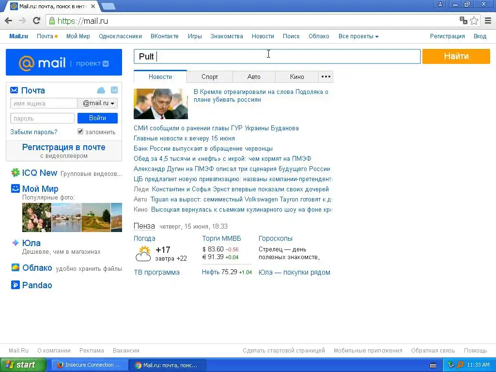The width and height of the screenshot is (496, 372).
Task: Bookmark the page with the star icon
Action: click(x=474, y=21)
